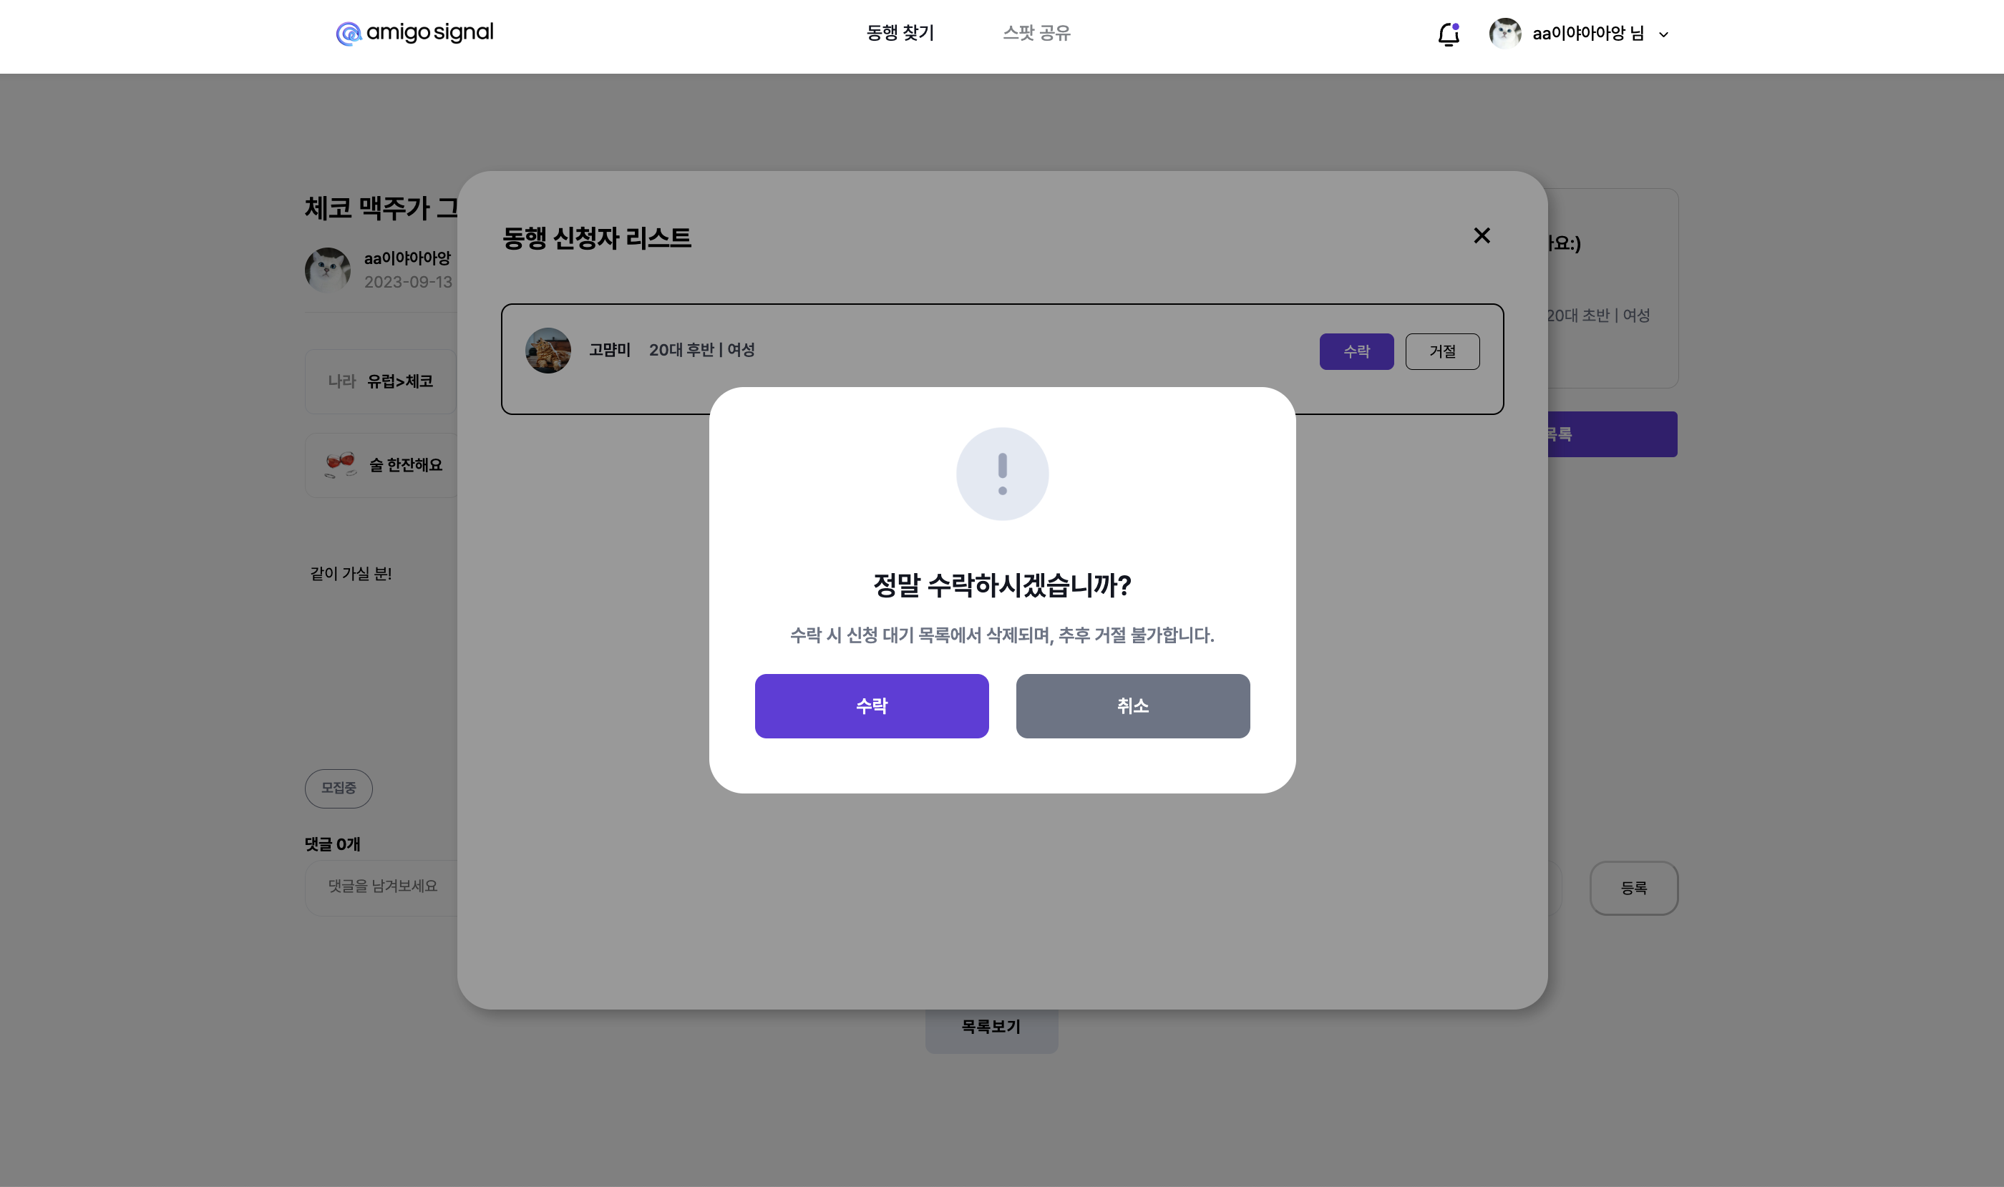Click the notification dot on the bell
The width and height of the screenshot is (2004, 1187).
pos(1456,26)
